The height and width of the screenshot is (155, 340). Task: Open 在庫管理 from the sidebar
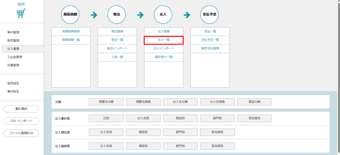tap(13, 65)
